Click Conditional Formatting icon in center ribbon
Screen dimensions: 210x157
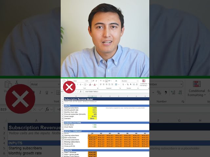(x=144, y=81)
